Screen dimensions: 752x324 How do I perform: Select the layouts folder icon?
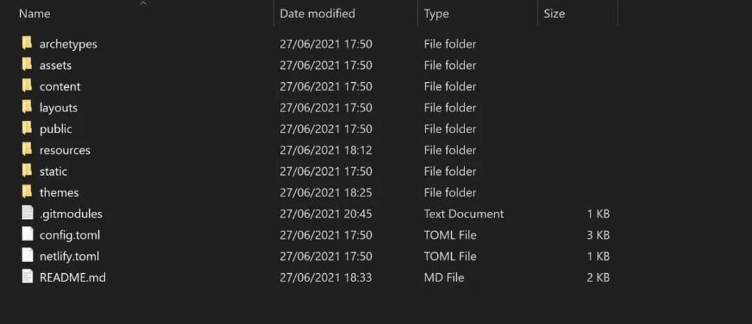(27, 107)
